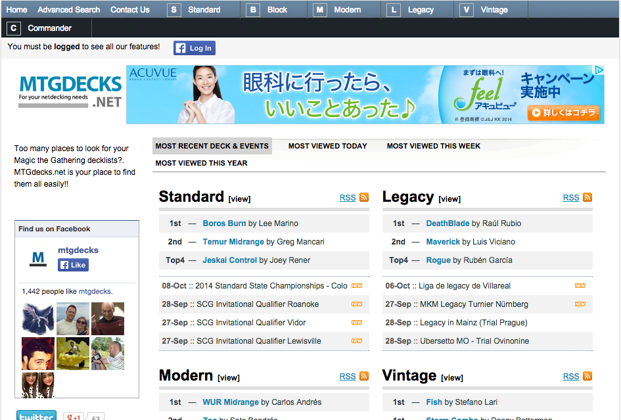The width and height of the screenshot is (621, 420).
Task: Log in with Facebook
Action: (195, 48)
